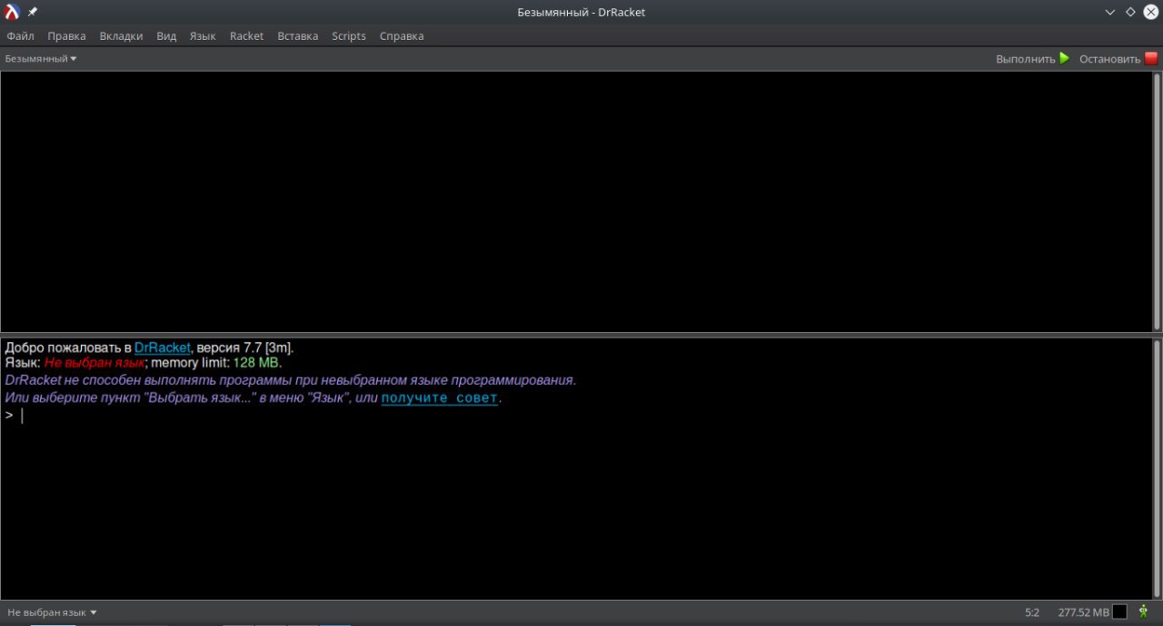
Task: Click the running man status icon
Action: tap(1144, 612)
